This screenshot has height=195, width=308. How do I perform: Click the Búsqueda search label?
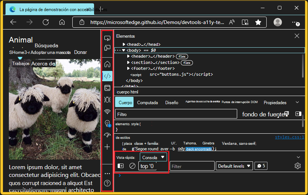pos(46,45)
